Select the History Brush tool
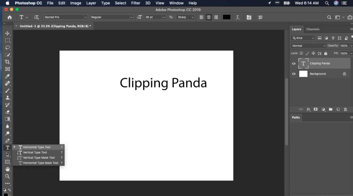Screen dimensions: 353x196 point(8,105)
